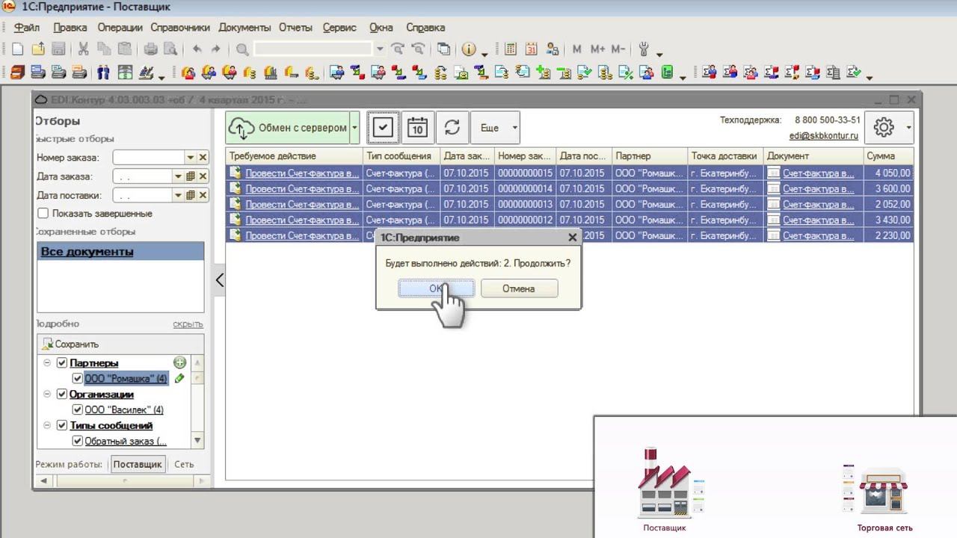Toggle the Партнеры checkbox
Viewport: 957px width, 538px height.
[62, 363]
